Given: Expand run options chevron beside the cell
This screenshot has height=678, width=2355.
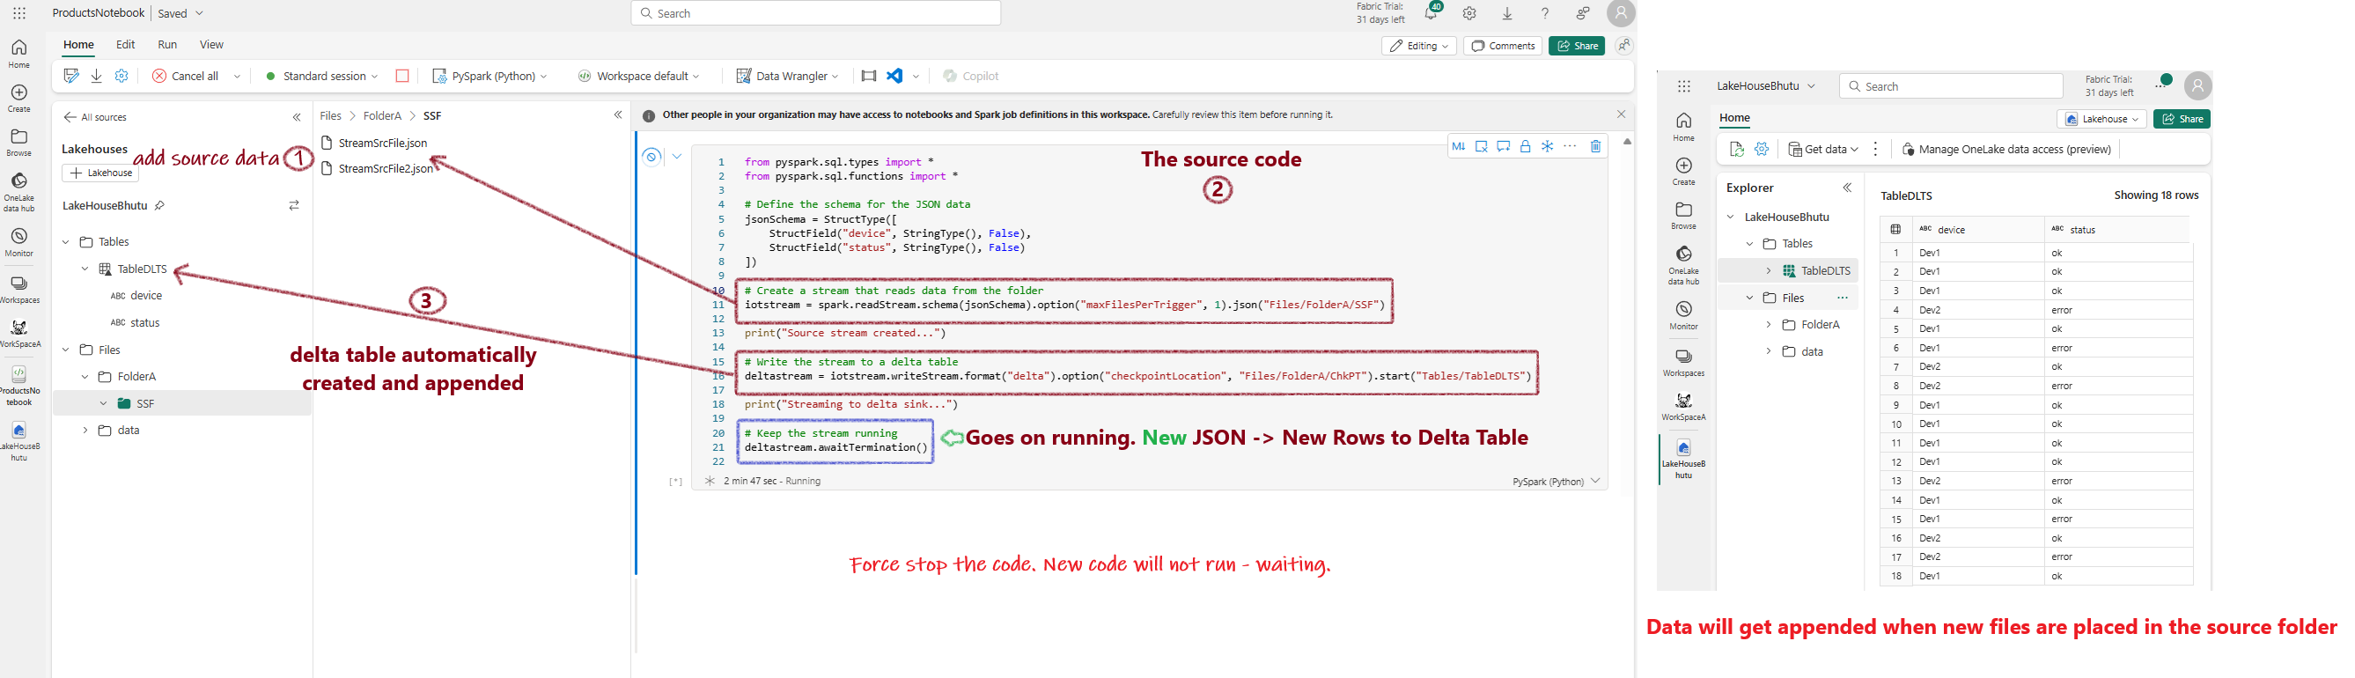Looking at the screenshot, I should (676, 156).
